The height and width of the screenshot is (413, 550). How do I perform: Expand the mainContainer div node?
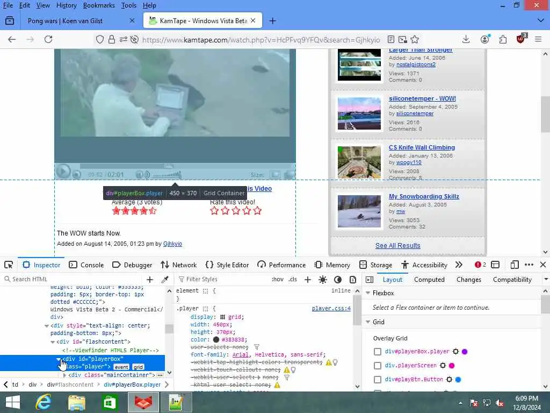tap(64, 375)
